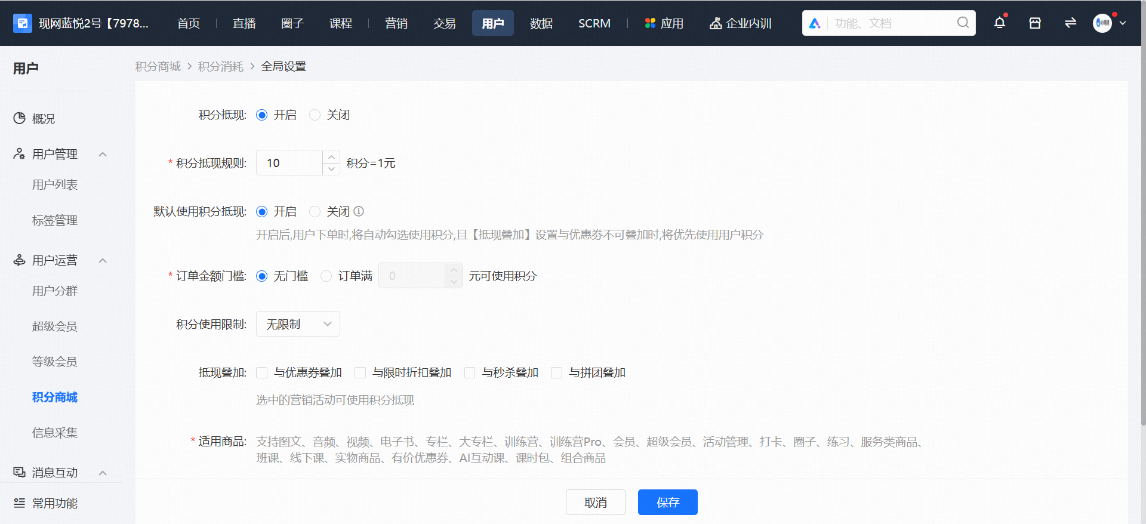Click info icon beside 关闭 option
The height and width of the screenshot is (524, 1146).
[x=359, y=211]
